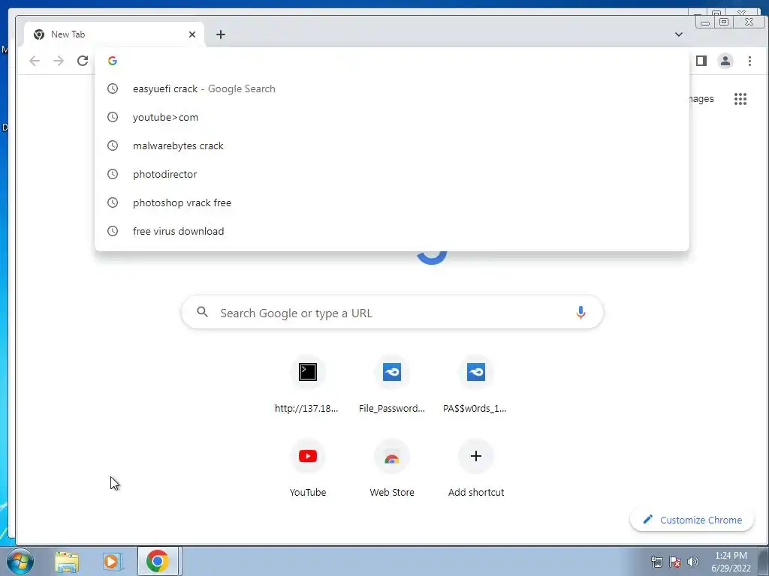The image size is (769, 576).
Task: Click the Images link at top right
Action: [x=701, y=99]
